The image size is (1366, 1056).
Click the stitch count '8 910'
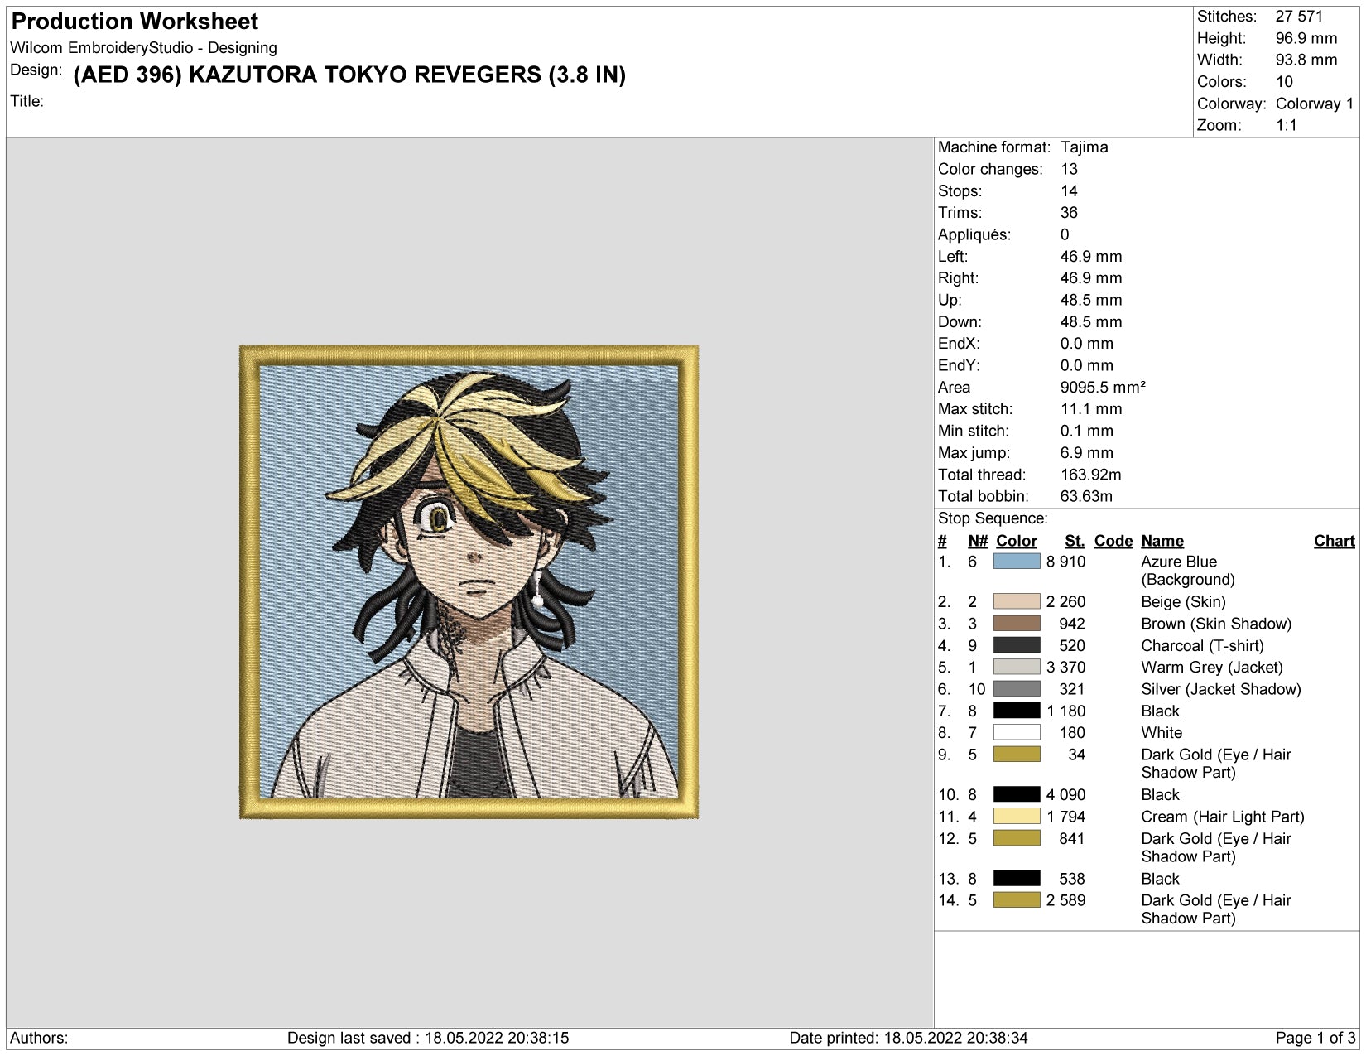pyautogui.click(x=1065, y=562)
